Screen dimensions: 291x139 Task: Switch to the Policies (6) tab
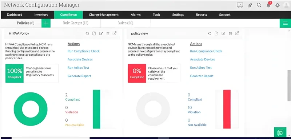tap(25, 23)
